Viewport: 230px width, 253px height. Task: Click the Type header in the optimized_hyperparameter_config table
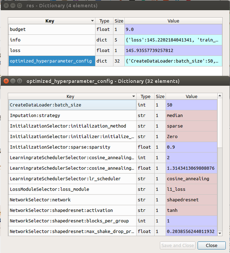point(146,97)
